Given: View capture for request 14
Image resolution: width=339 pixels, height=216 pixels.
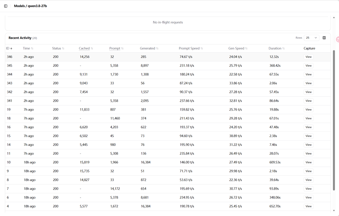Looking at the screenshot, I should (x=308, y=145).
